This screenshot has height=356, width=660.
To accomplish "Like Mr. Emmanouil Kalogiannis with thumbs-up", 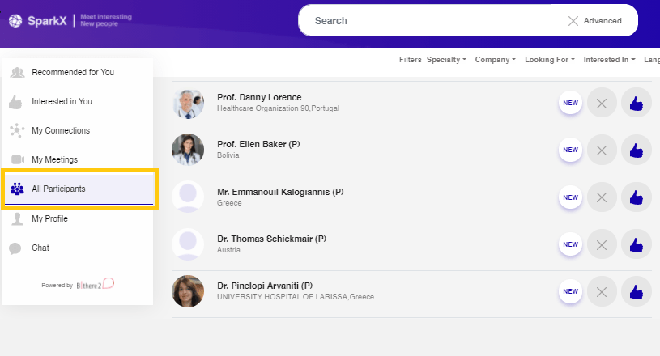I will pyautogui.click(x=636, y=197).
